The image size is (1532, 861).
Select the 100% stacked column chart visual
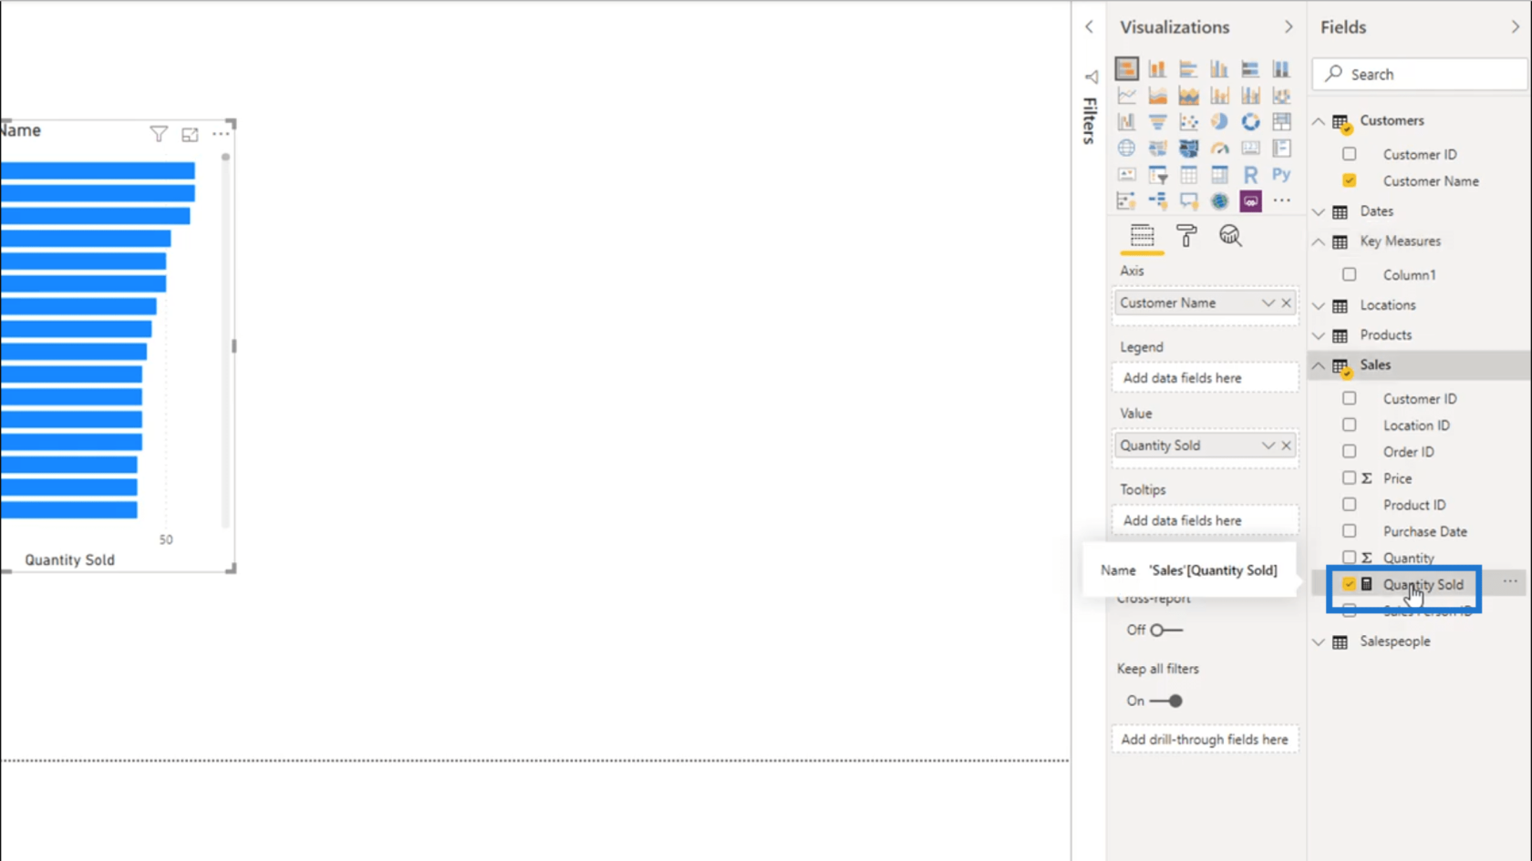tap(1281, 68)
